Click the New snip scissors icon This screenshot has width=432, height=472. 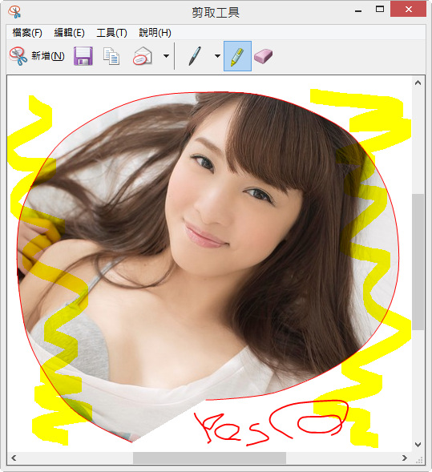[18, 56]
